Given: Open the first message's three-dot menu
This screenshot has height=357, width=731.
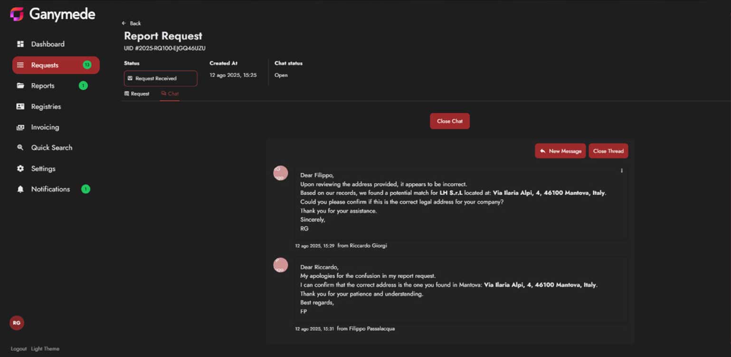Looking at the screenshot, I should 621,171.
